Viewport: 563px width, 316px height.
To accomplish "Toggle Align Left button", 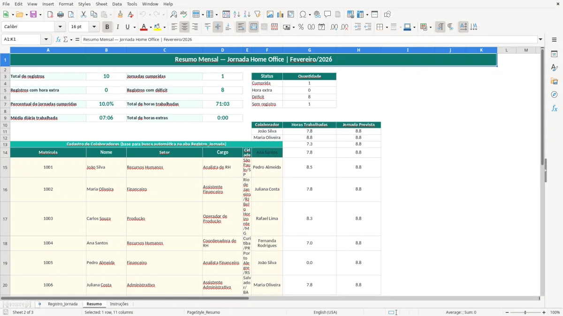I will 175,27.
